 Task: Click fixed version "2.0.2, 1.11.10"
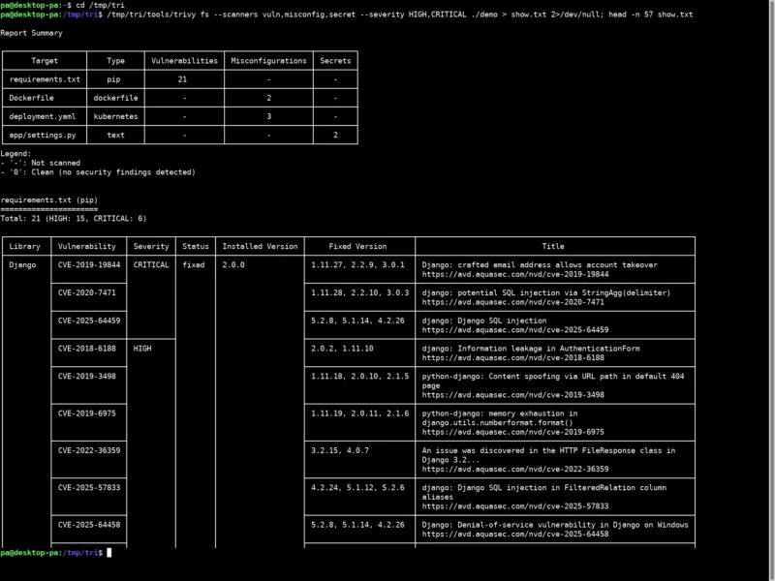click(x=342, y=349)
